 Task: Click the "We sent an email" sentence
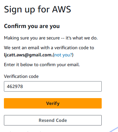pyautogui.click(x=49, y=48)
